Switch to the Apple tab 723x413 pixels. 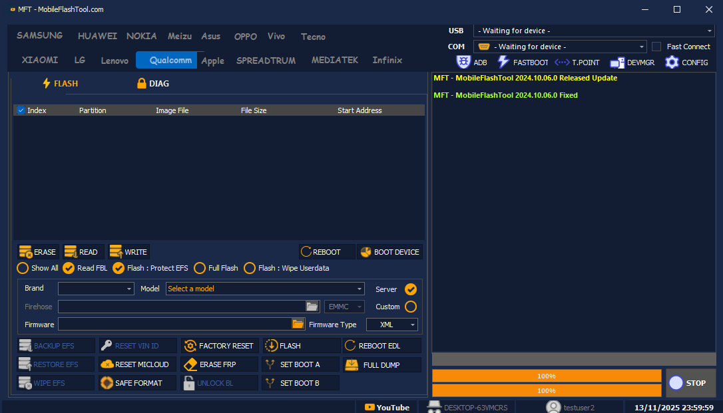[x=212, y=61]
